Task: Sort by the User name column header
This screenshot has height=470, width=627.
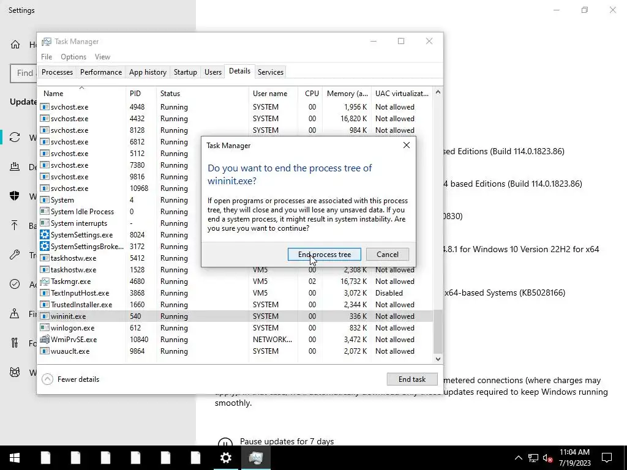Action: (x=273, y=93)
